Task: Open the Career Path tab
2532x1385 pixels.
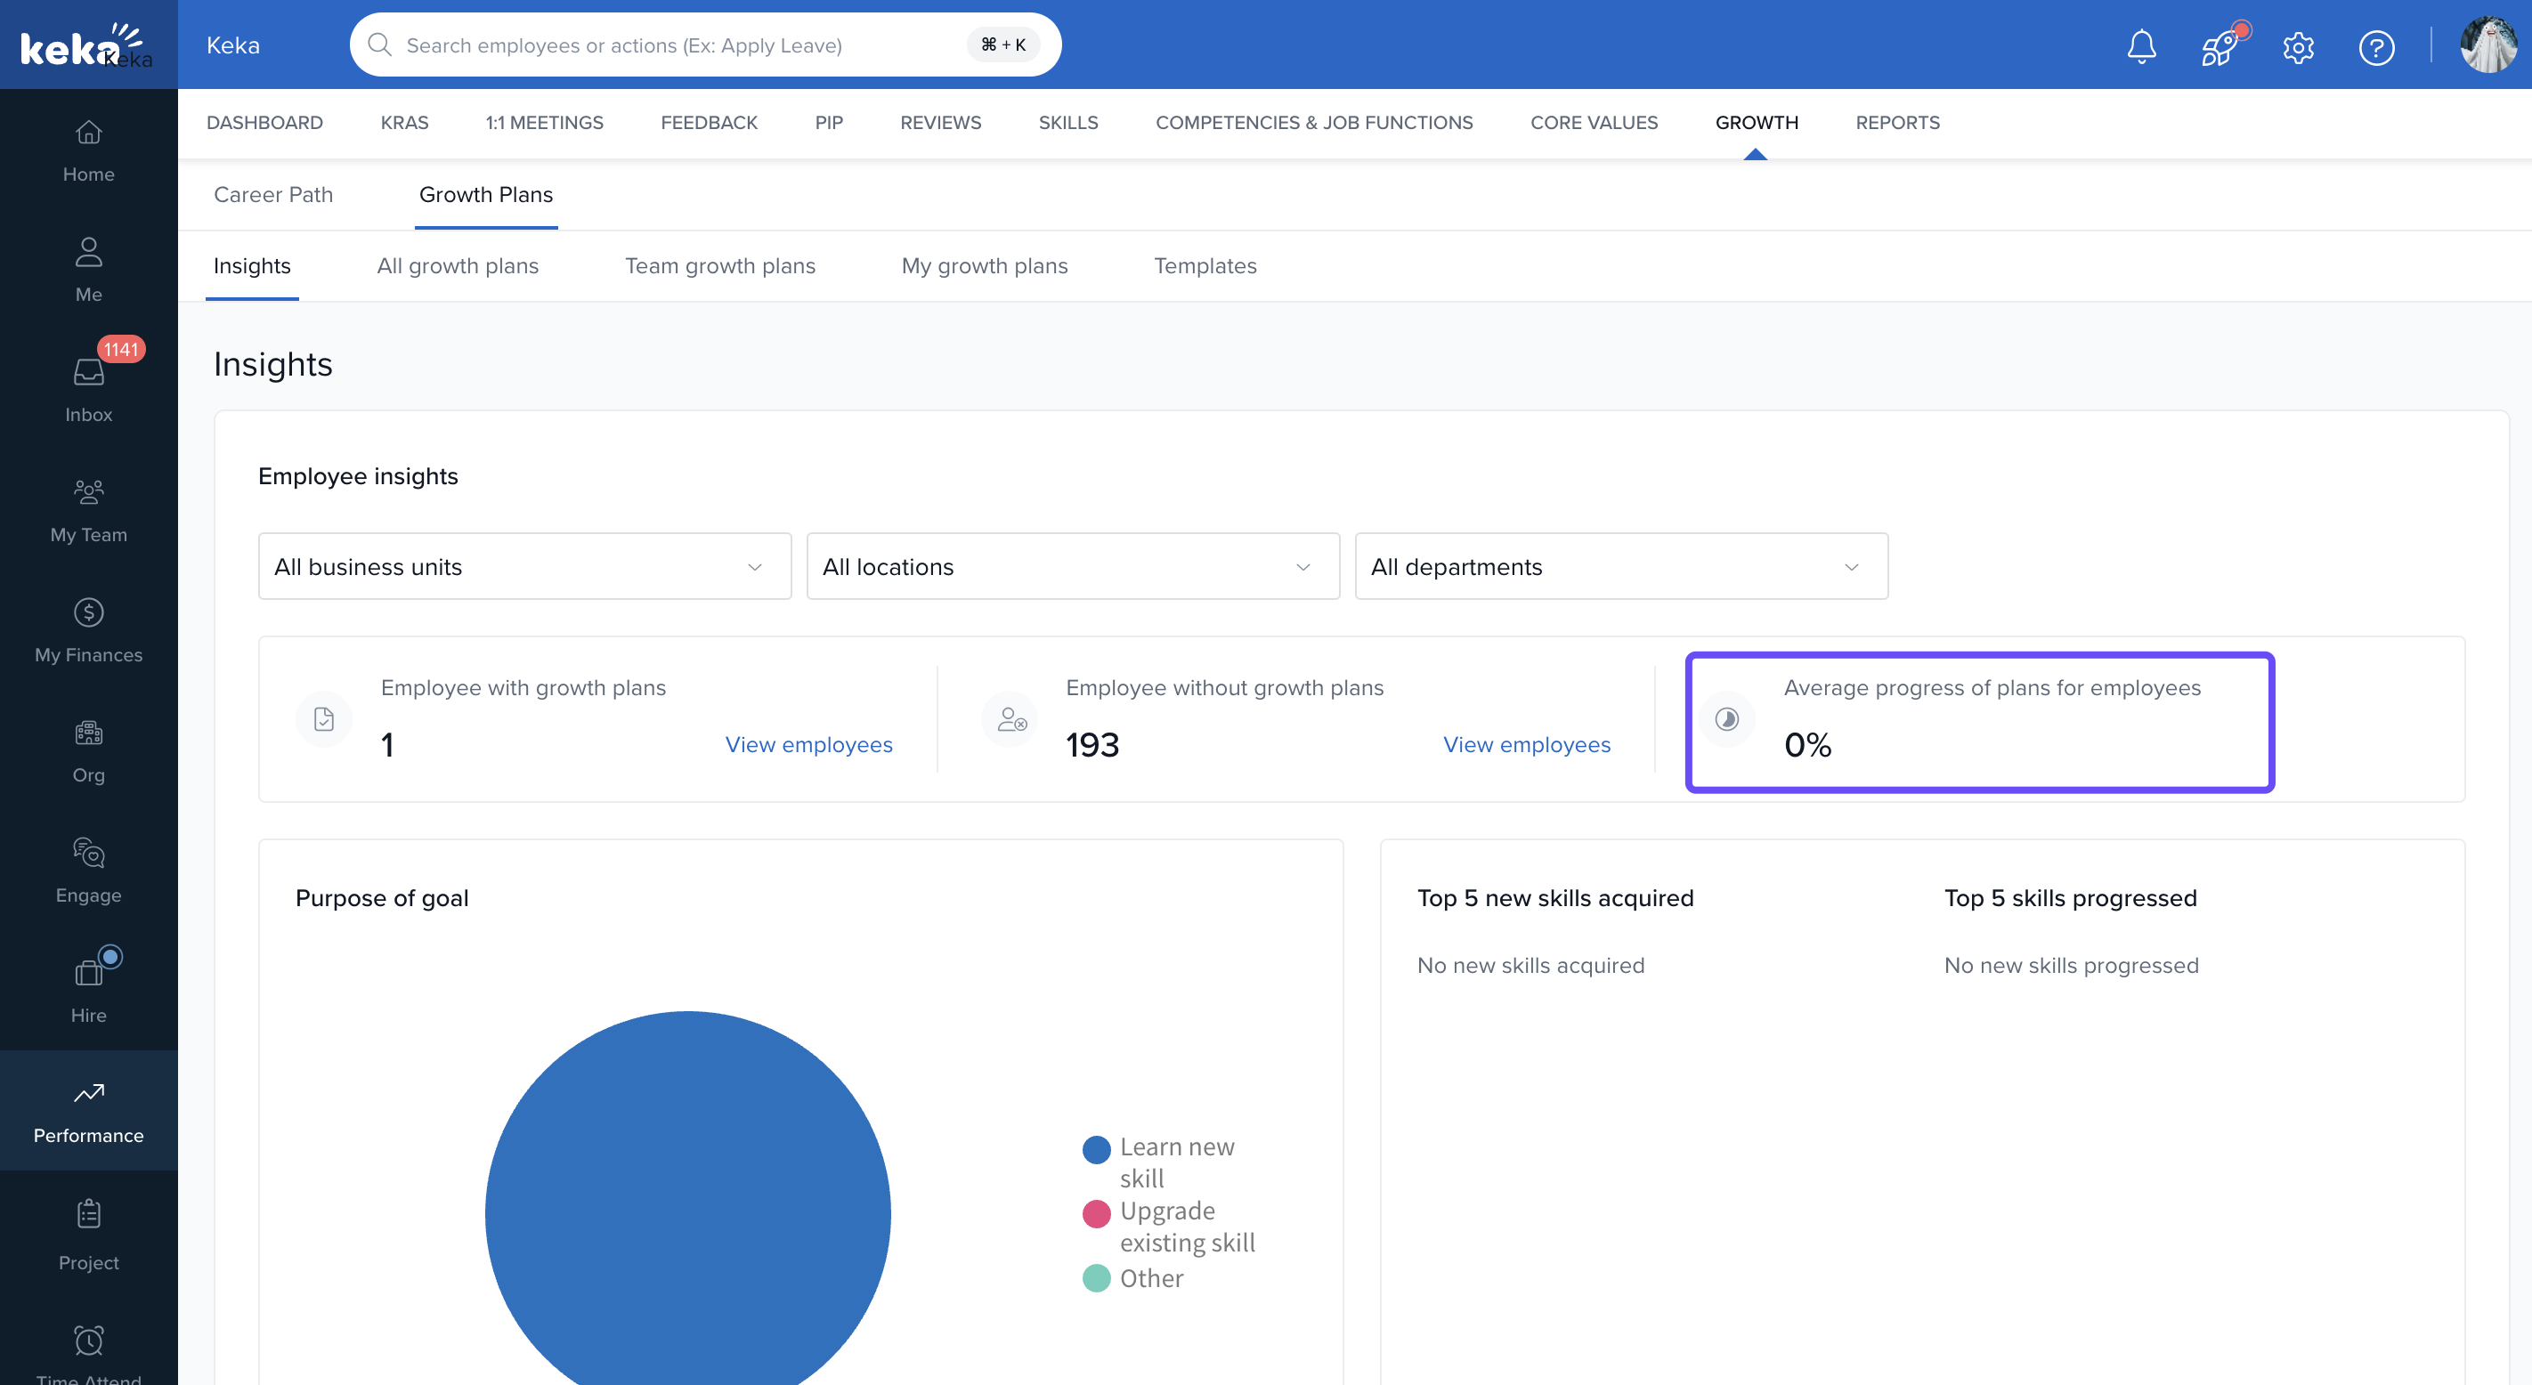Action: 273,195
